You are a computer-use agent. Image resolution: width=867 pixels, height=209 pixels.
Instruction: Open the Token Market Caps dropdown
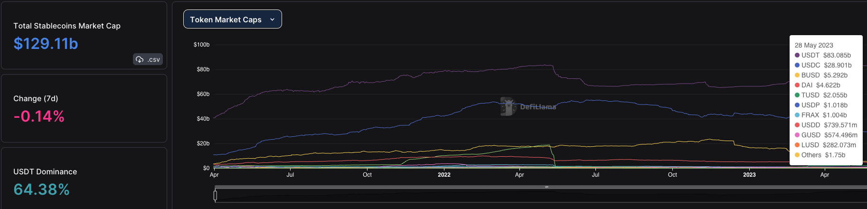[233, 19]
